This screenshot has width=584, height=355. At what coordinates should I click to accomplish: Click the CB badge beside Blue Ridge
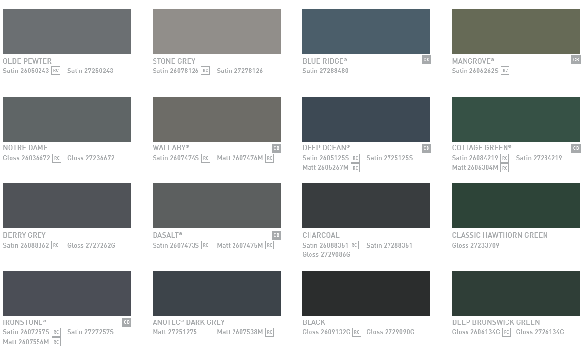click(426, 60)
